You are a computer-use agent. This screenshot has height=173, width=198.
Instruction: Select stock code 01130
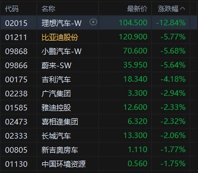pyautogui.click(x=16, y=164)
